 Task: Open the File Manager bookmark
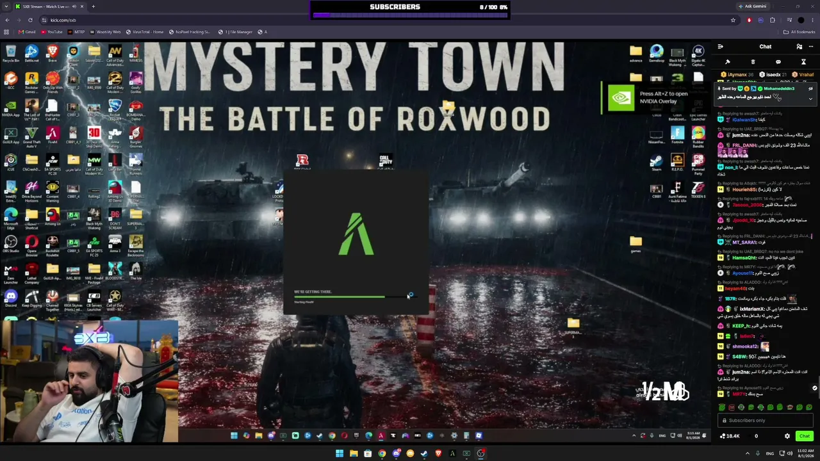[x=235, y=32]
